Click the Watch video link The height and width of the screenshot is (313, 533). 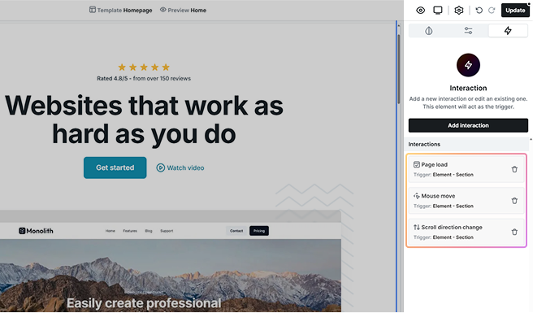pyautogui.click(x=180, y=167)
